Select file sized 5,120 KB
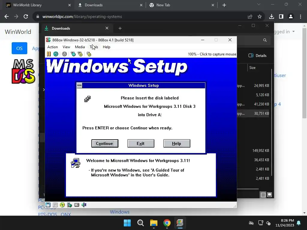 (262, 95)
